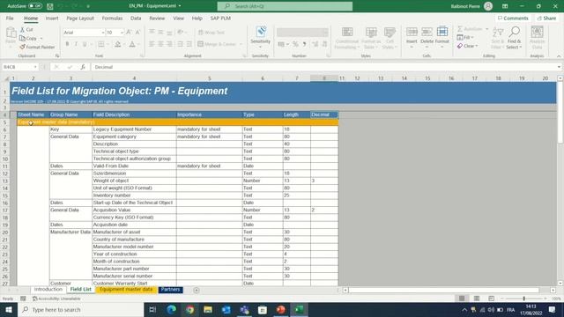This screenshot has height=317, width=564.
Task: Click the Align Left icon
Action: pyautogui.click(x=152, y=44)
